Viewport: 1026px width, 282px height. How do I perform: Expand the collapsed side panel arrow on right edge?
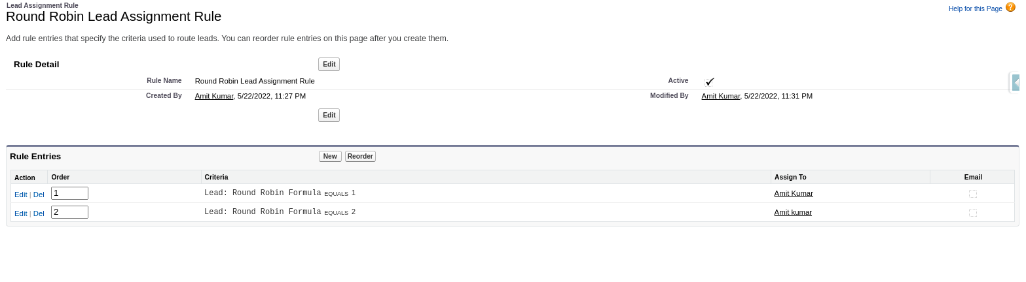1016,82
